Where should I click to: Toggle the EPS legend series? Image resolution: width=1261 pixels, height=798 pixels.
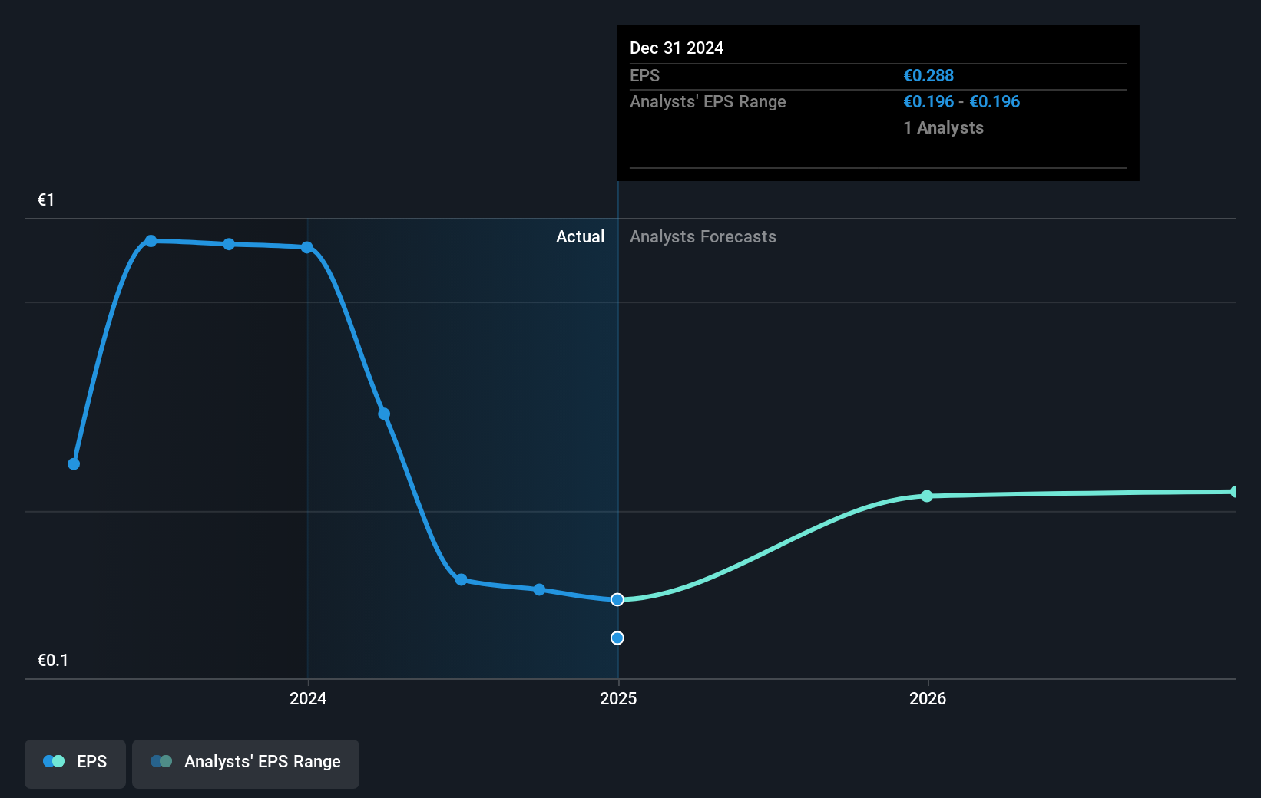75,763
